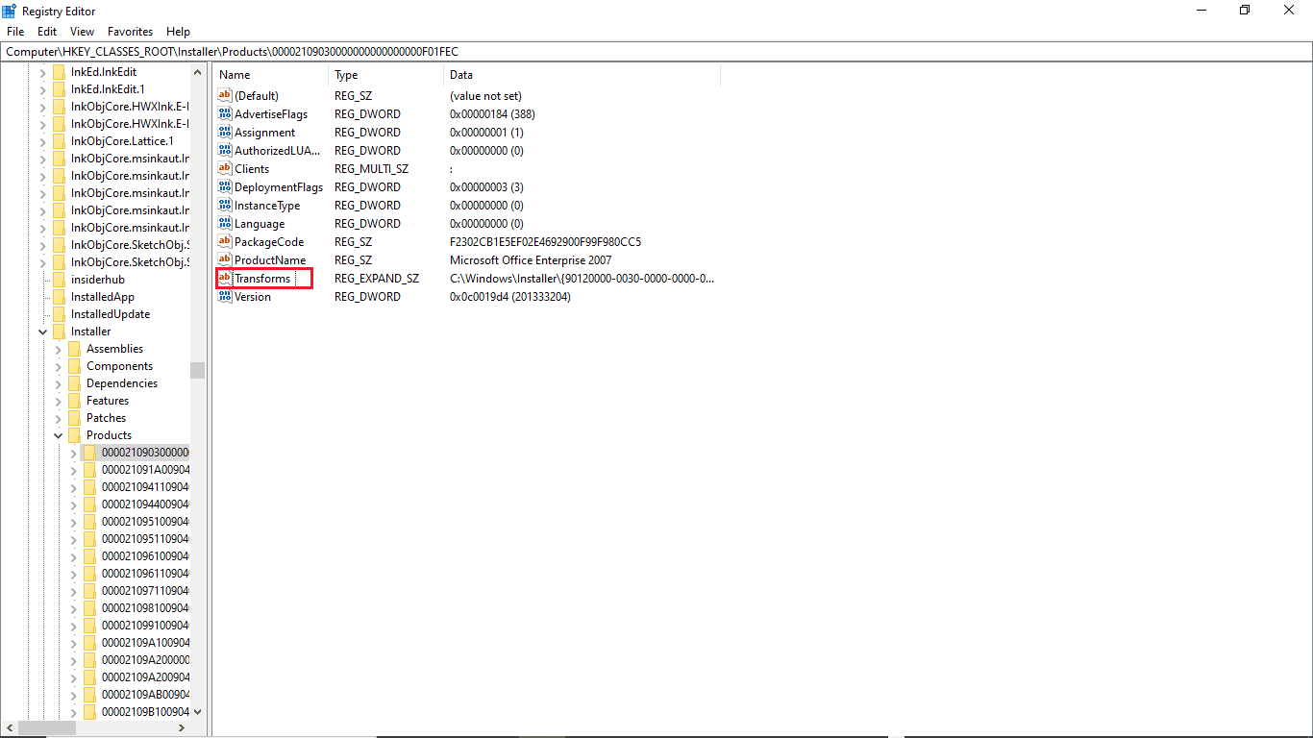Click the '0x0c0019d4 (201333204)' data value

[509, 297]
